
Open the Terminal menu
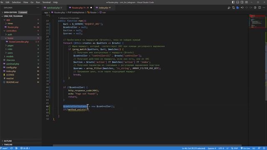46,2
